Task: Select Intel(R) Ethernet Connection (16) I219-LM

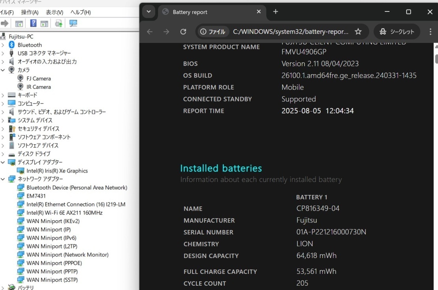Action: (76, 204)
